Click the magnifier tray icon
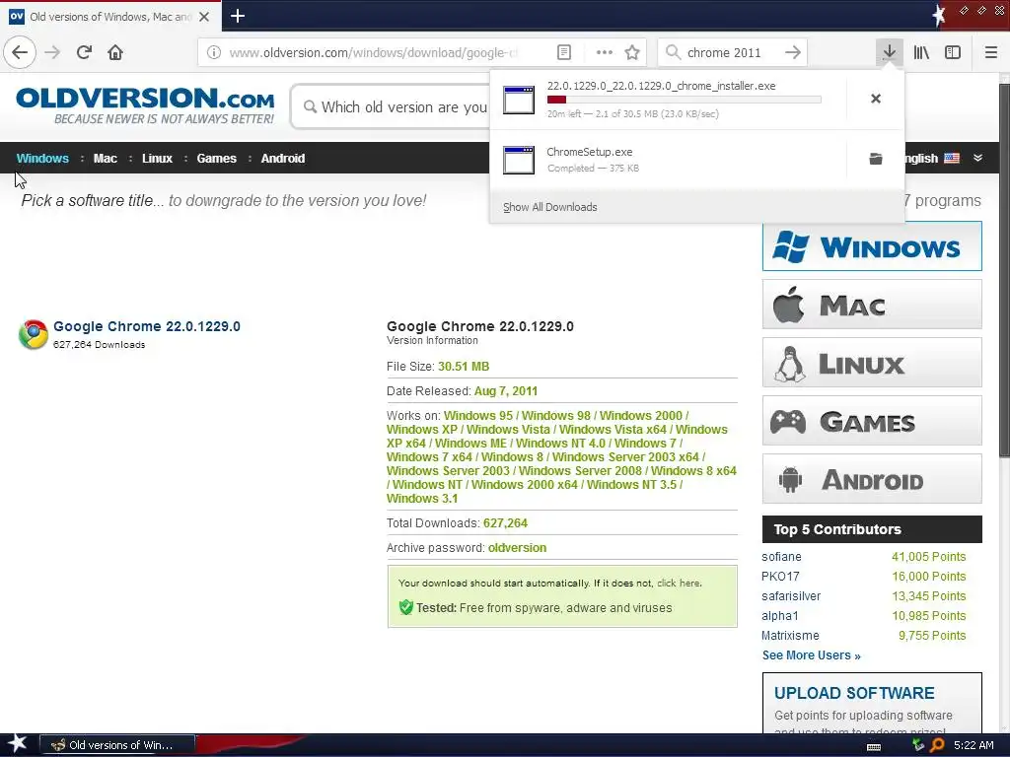The image size is (1010, 757). click(x=937, y=745)
